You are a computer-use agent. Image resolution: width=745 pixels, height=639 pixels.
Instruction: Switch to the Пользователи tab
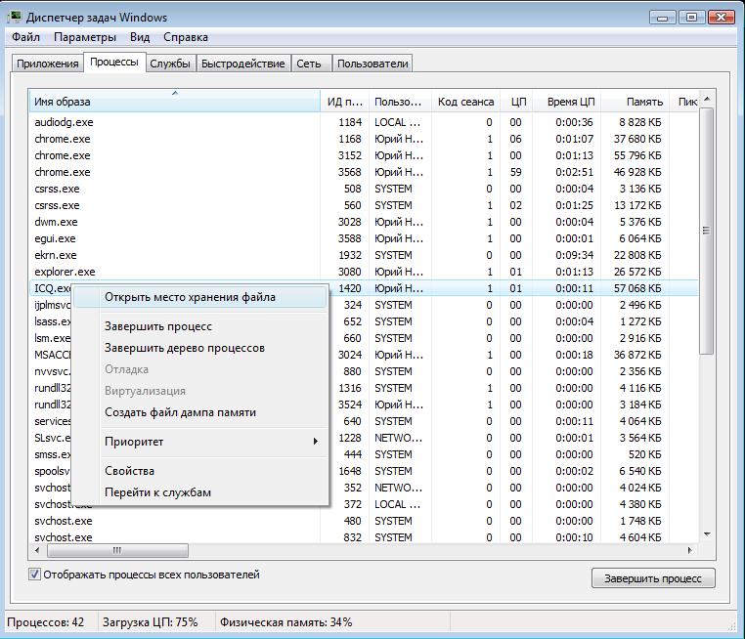(x=372, y=64)
